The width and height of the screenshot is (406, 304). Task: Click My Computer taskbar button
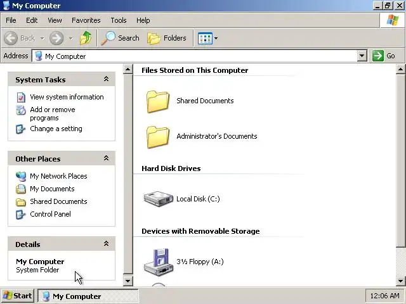88,296
